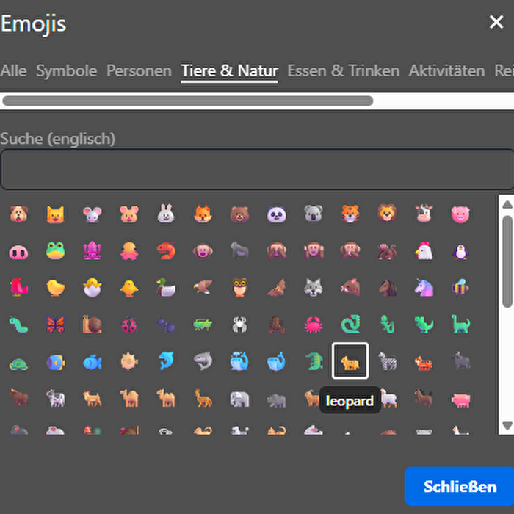Choose the coiled snake emoji
The height and width of the screenshot is (514, 514).
350,325
